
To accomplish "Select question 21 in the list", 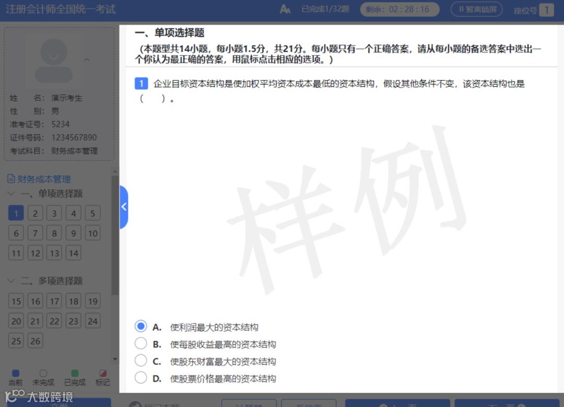I will [x=36, y=321].
